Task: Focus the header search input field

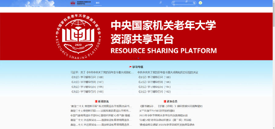Action: [183, 3]
